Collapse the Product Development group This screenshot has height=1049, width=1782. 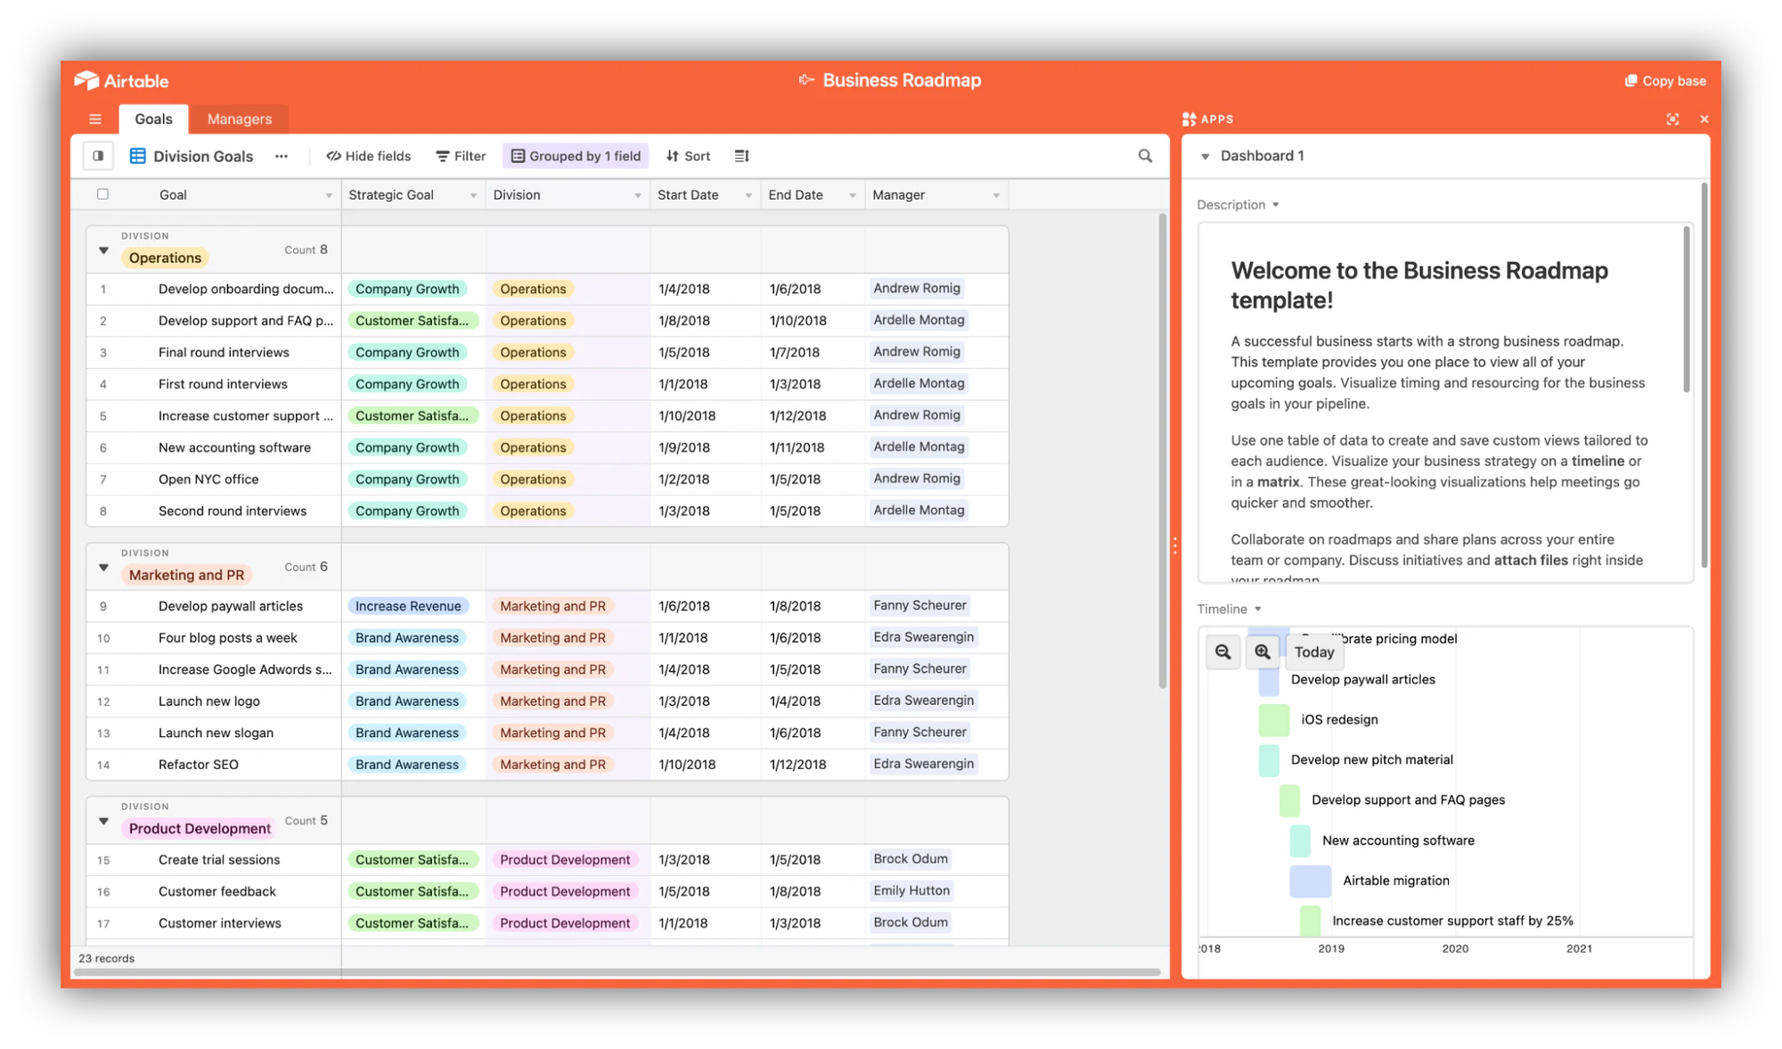[103, 821]
